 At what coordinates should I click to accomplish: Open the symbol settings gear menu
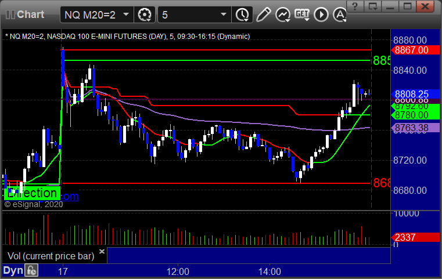tap(145, 15)
